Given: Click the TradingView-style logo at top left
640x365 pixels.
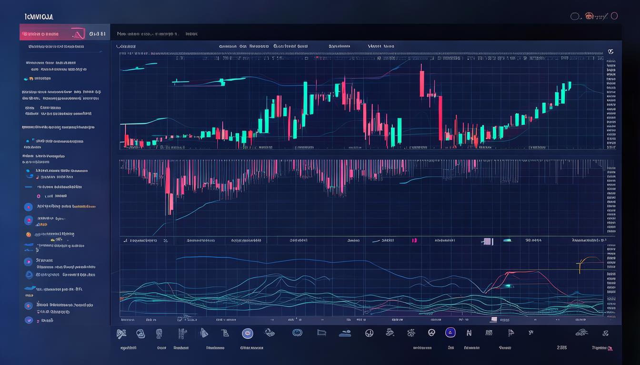Looking at the screenshot, I should (38, 16).
